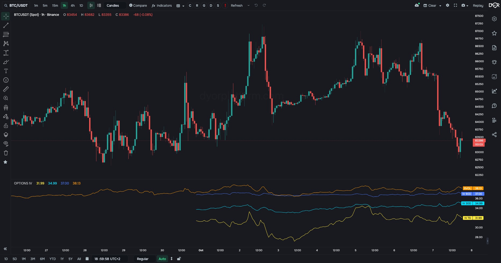Enter fullscreen mode
This screenshot has width=501, height=263.
455,5
